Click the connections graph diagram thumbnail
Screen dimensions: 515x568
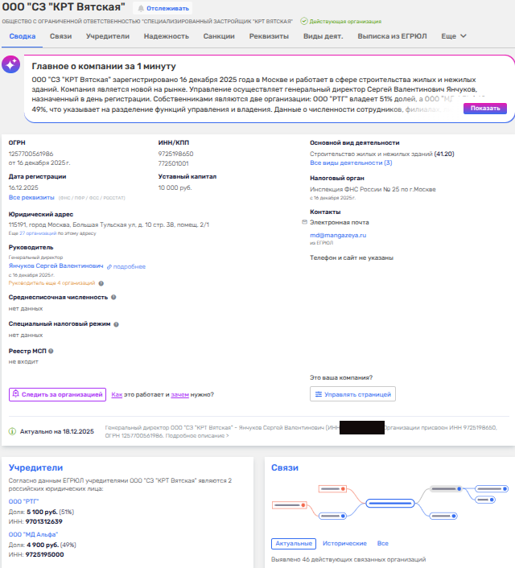coord(388,502)
